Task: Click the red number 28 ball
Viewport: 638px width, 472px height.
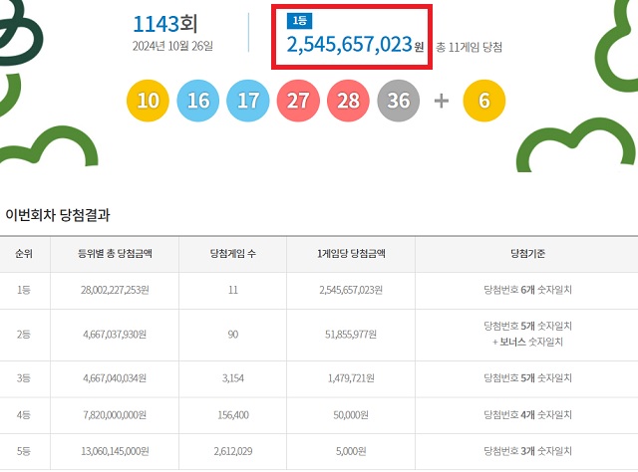Action: [348, 101]
